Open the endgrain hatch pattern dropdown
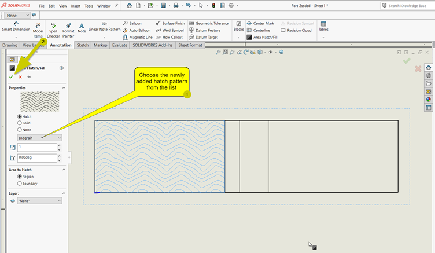The width and height of the screenshot is (435, 253). click(x=39, y=137)
